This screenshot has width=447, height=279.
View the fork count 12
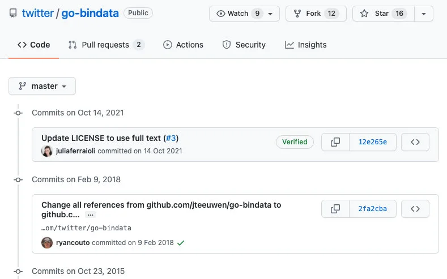click(x=331, y=14)
